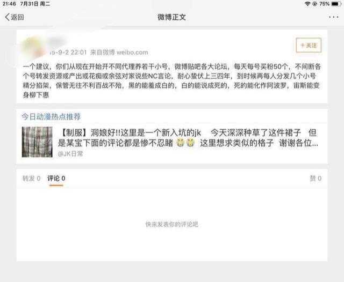344x282 pixels.
Task: Tap the back chevron arrow icon
Action: (7, 17)
